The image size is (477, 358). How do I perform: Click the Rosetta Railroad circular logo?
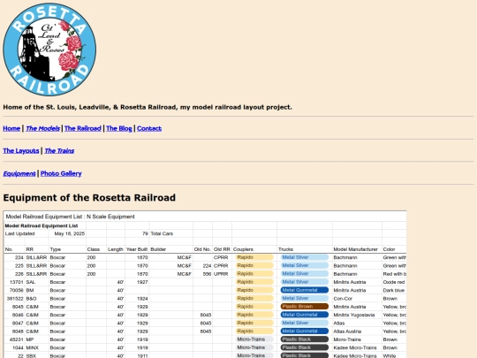[49, 50]
